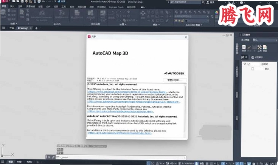Click the Groups button in Task Pane
This screenshot has height=165, width=278.
pyautogui.click(x=244, y=57)
